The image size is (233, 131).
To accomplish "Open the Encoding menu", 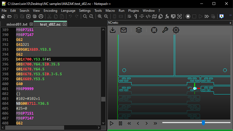I will click(x=50, y=11).
